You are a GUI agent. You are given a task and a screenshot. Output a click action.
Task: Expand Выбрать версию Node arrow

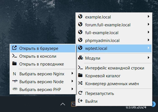[x=72, y=81]
